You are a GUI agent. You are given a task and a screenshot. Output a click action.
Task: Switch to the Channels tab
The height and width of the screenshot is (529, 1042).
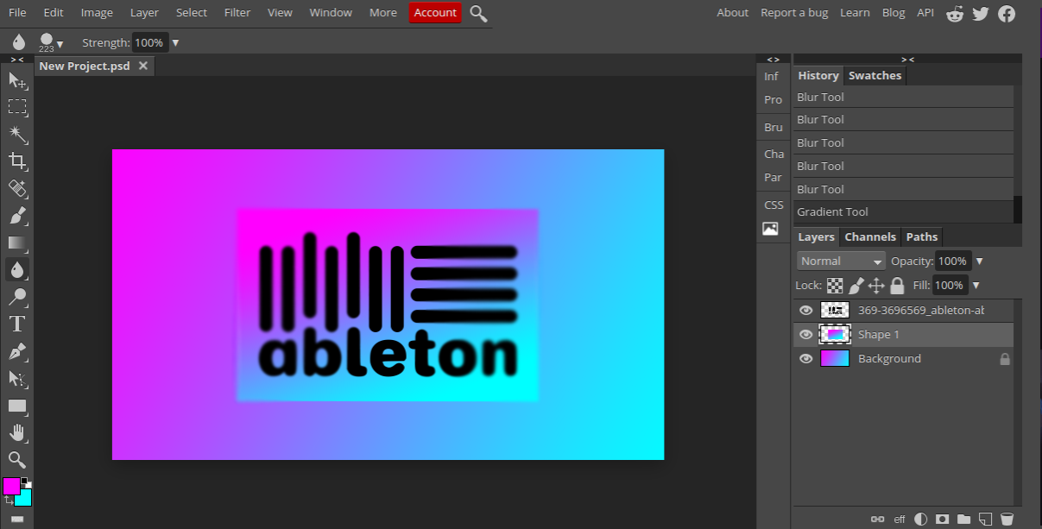(870, 236)
